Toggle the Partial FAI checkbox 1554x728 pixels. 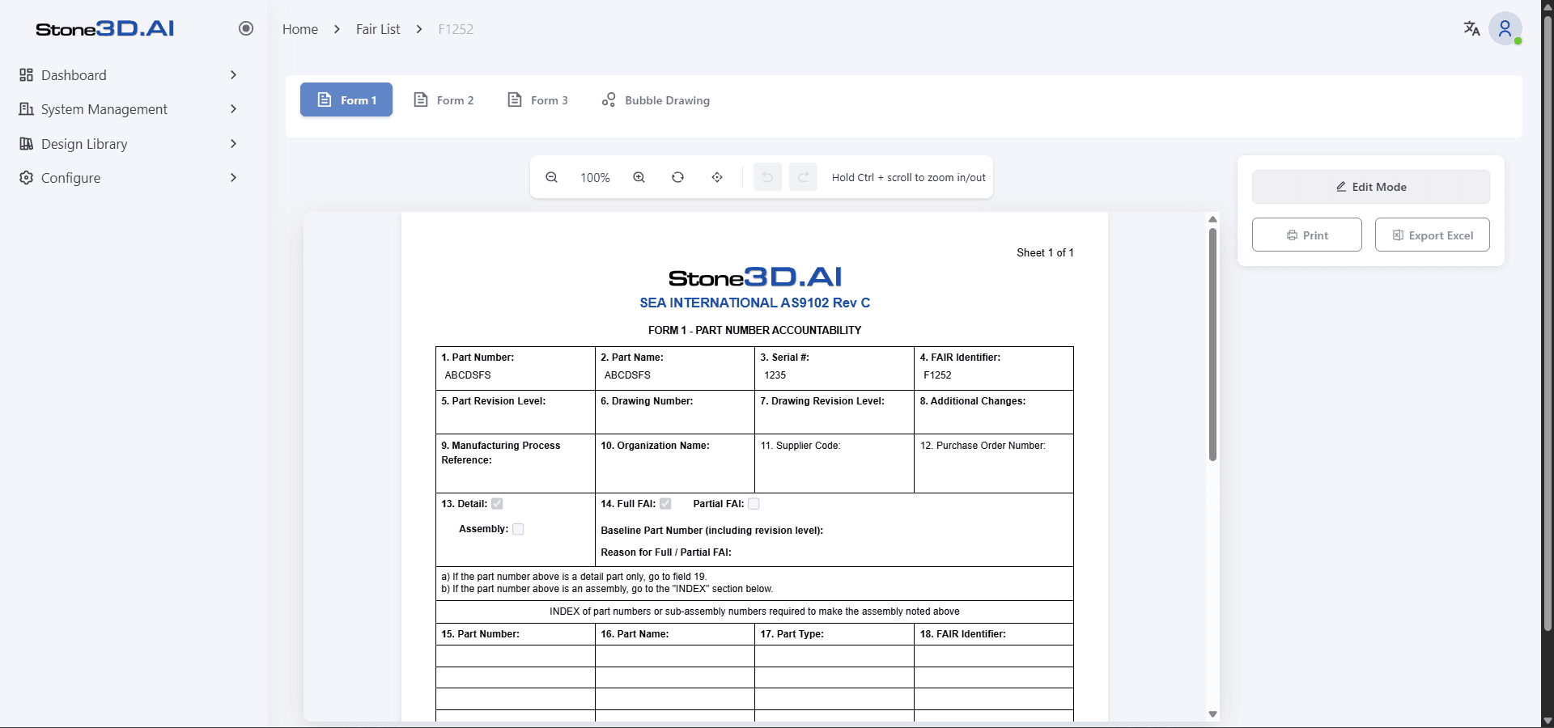tap(754, 503)
